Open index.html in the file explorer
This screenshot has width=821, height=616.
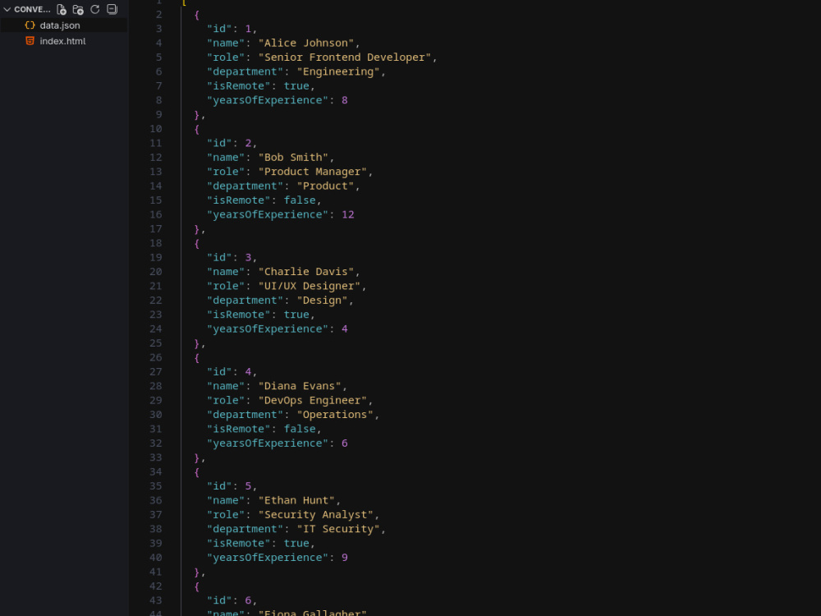(x=63, y=41)
